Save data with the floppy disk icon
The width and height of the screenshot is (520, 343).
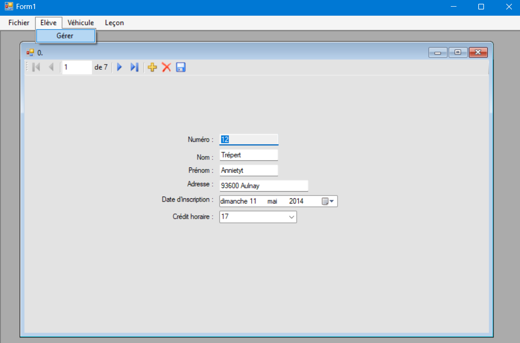181,67
